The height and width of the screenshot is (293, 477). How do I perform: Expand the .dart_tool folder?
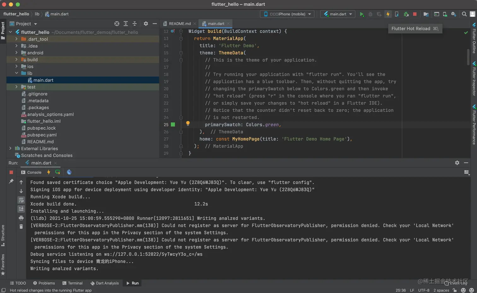pyautogui.click(x=16, y=39)
